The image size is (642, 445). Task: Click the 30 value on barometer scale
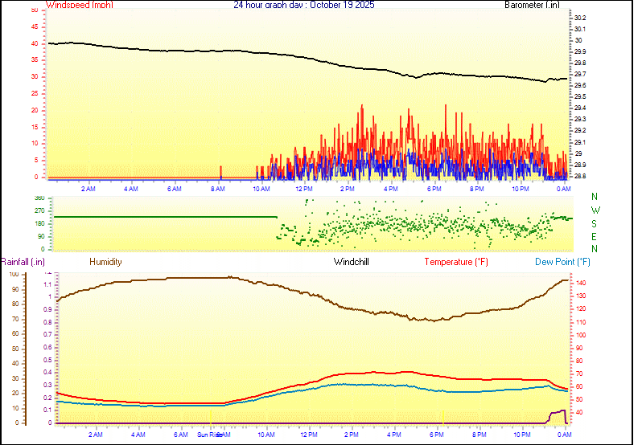pyautogui.click(x=577, y=40)
